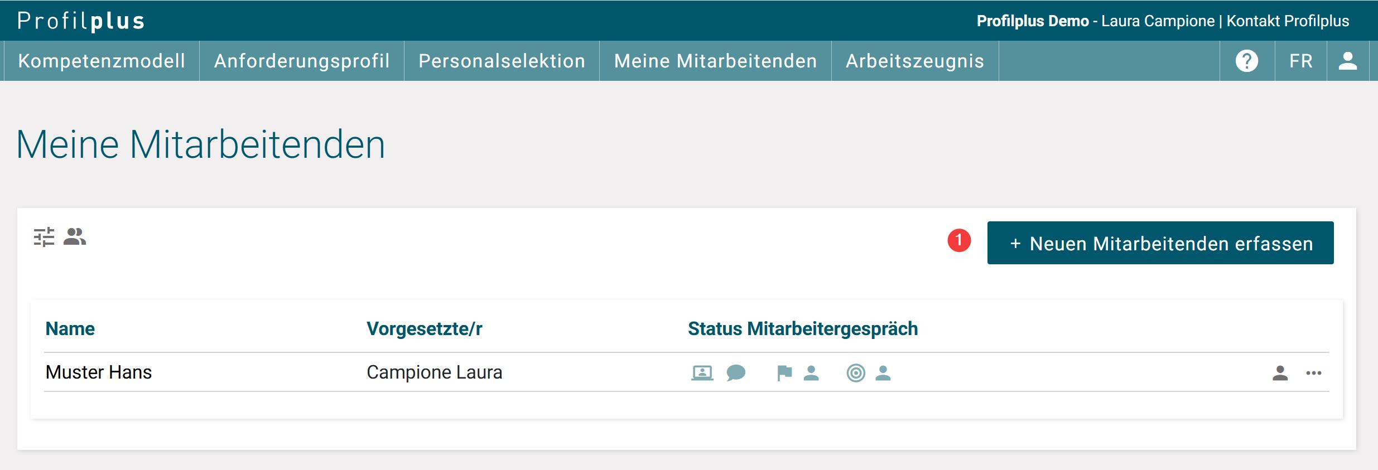
Task: Expand the three-dot menu for Muster Hans
Action: click(x=1313, y=372)
